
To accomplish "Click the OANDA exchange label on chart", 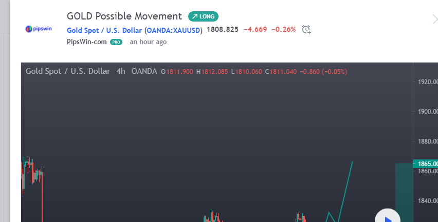I will (x=144, y=71).
